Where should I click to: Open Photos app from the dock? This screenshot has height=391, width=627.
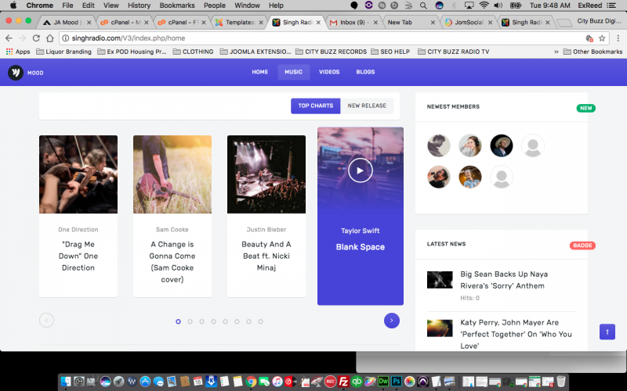(x=409, y=382)
